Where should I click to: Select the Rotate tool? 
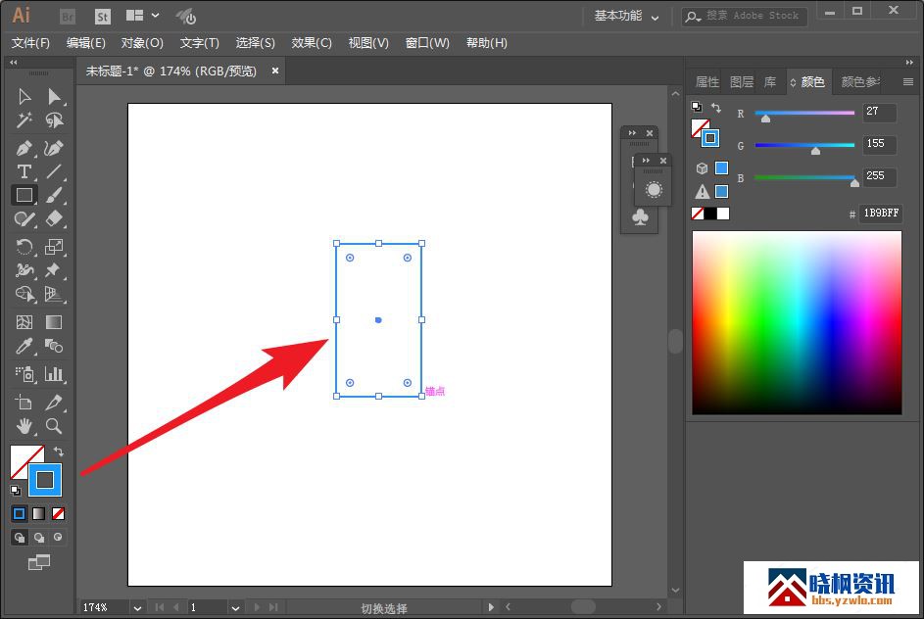tap(24, 247)
